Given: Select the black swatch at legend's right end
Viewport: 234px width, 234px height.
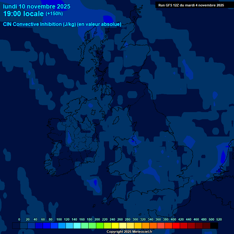Looking at the screenshot, I should pyautogui.click(x=214, y=226).
